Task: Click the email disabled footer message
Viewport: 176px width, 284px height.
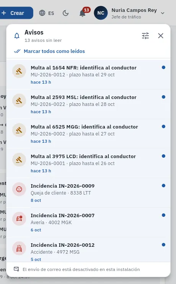Action: tap(81, 269)
